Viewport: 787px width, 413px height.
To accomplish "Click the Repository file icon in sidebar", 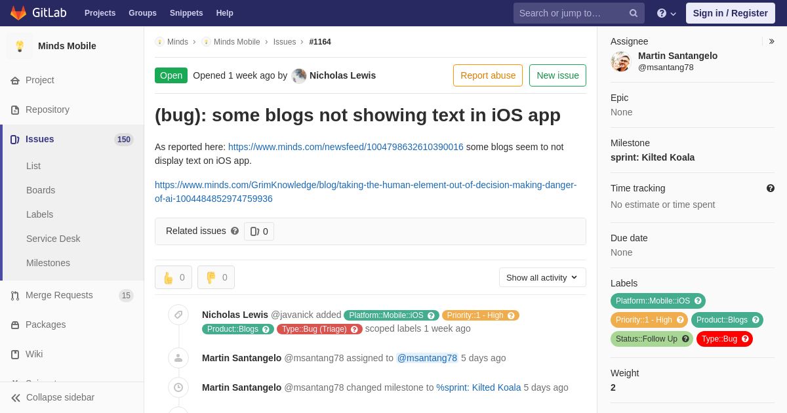I will click(x=15, y=110).
